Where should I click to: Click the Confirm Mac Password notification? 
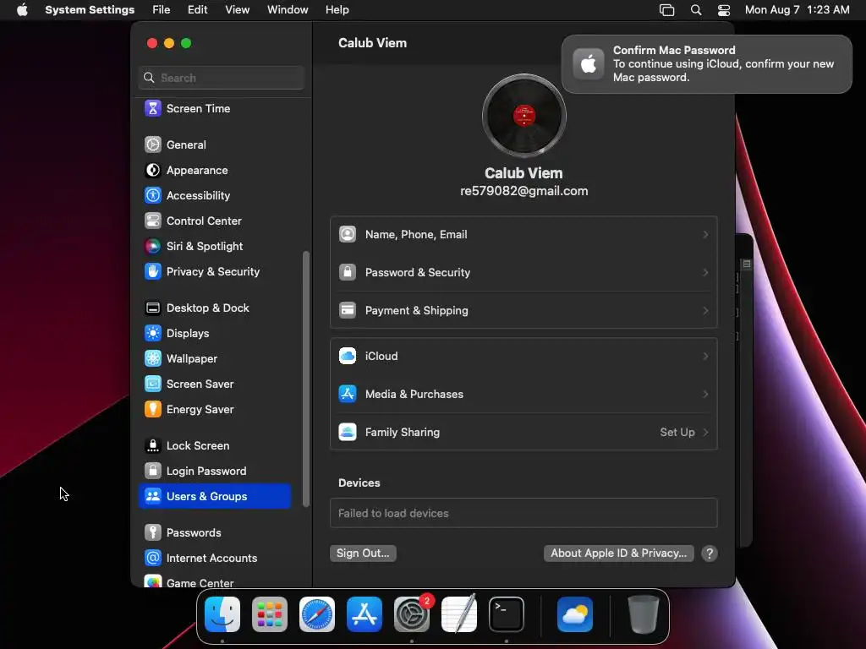[706, 64]
